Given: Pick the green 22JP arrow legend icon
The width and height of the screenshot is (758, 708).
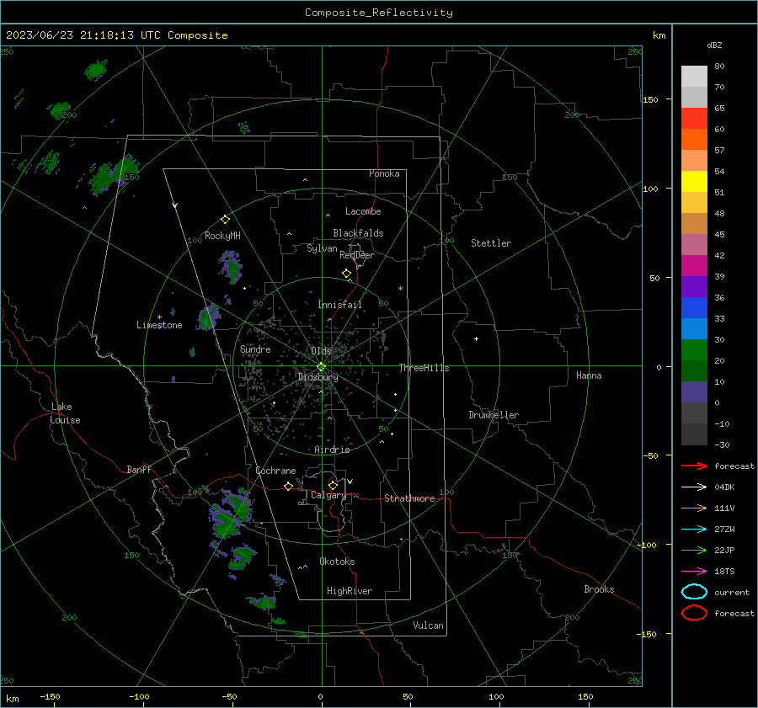Looking at the screenshot, I should (694, 550).
